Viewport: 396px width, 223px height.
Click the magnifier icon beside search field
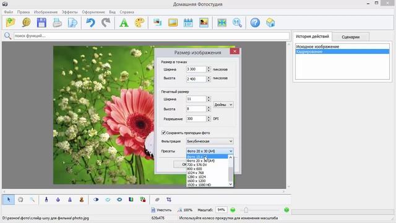click(7, 36)
